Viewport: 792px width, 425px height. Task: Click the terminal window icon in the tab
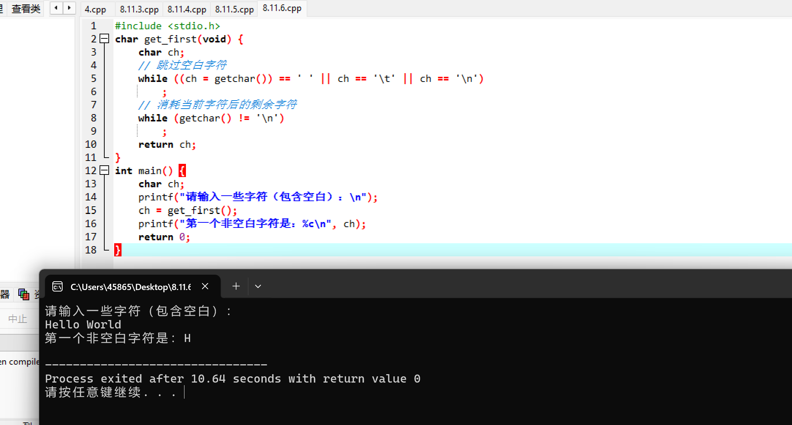(57, 286)
